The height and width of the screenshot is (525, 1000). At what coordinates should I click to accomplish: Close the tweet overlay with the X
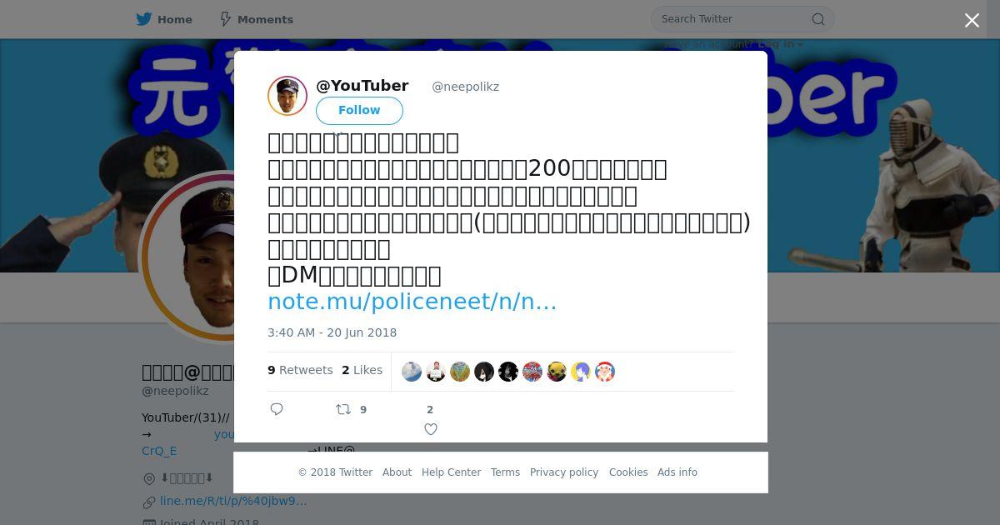[x=972, y=21]
